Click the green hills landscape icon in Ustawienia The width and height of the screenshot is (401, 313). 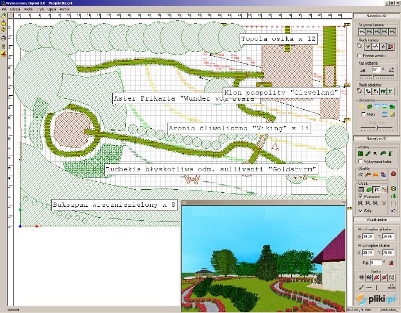[392, 107]
